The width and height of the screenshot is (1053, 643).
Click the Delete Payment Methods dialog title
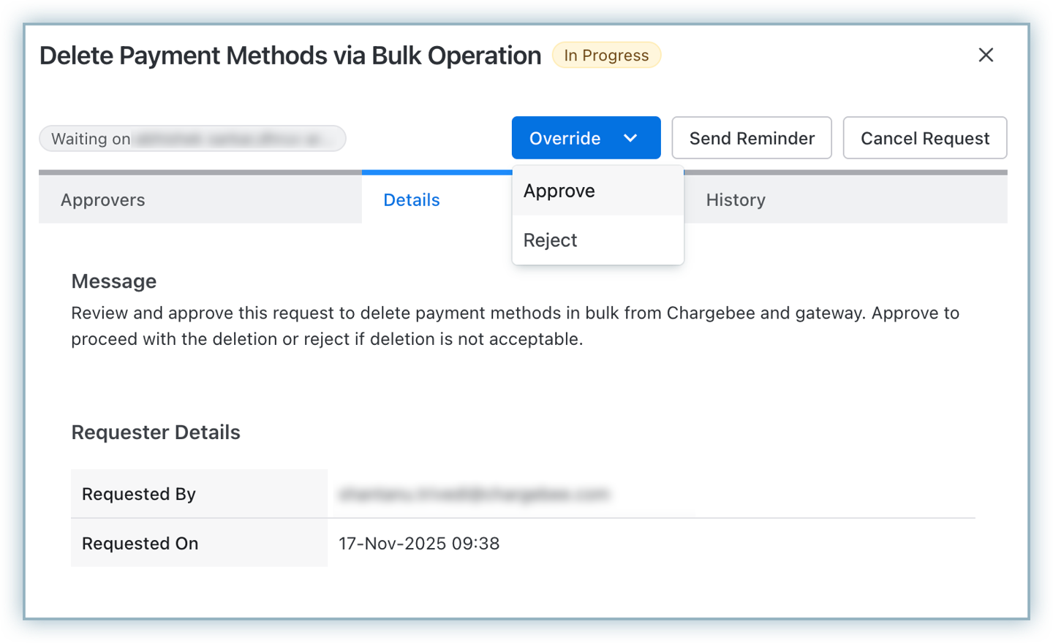[290, 56]
